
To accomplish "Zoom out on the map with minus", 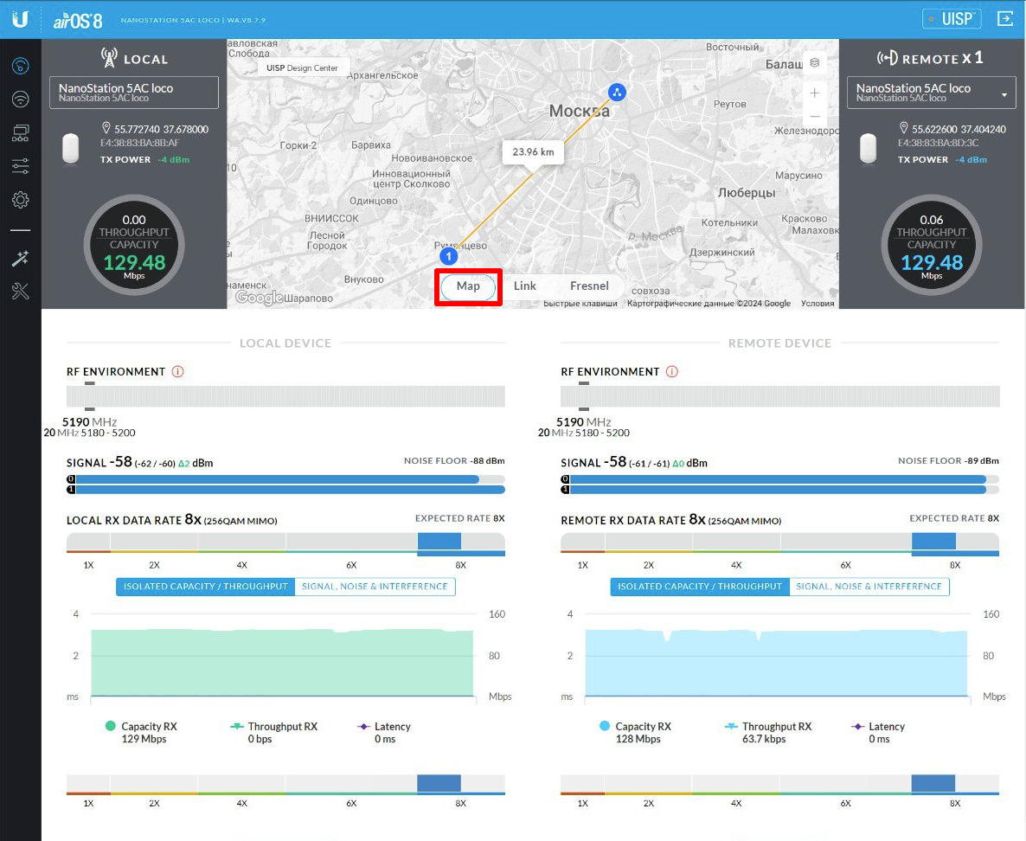I will point(815,117).
